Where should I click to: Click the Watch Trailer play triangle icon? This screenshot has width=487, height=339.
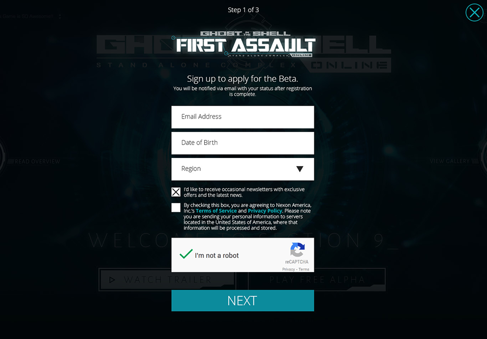click(x=112, y=280)
